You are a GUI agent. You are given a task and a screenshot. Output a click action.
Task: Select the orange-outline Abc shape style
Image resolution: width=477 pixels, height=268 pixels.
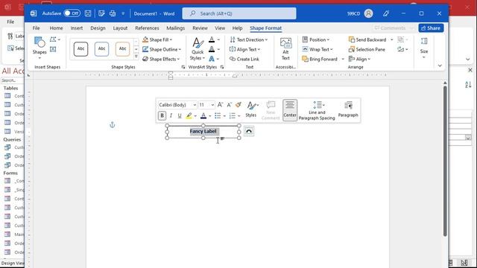tap(122, 49)
